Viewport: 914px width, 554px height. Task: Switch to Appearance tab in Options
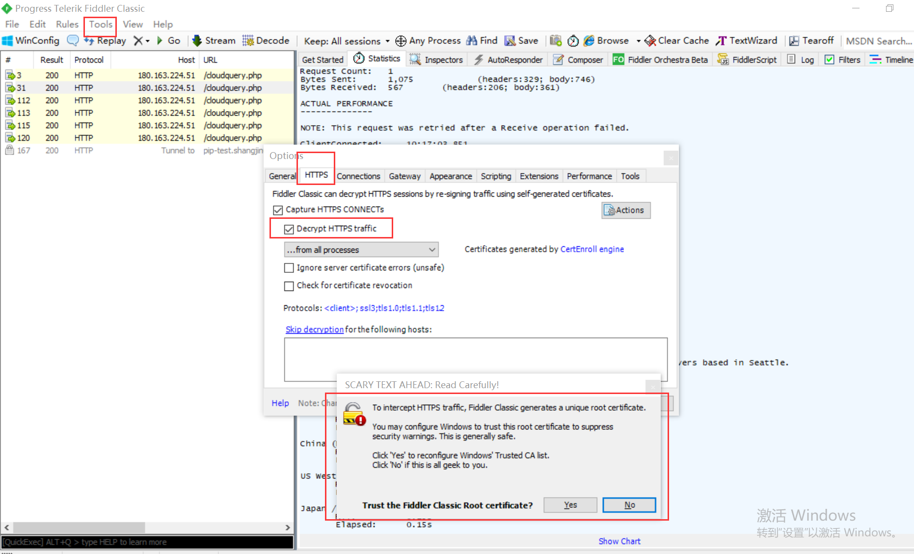[x=451, y=176]
